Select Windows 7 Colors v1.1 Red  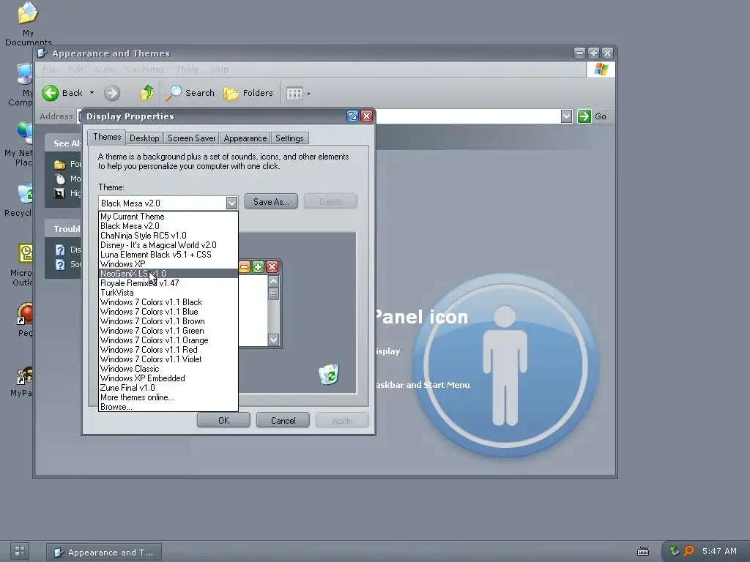coord(168,350)
